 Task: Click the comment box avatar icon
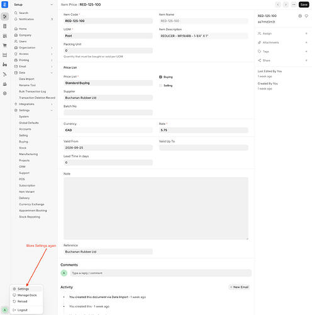(x=64, y=273)
